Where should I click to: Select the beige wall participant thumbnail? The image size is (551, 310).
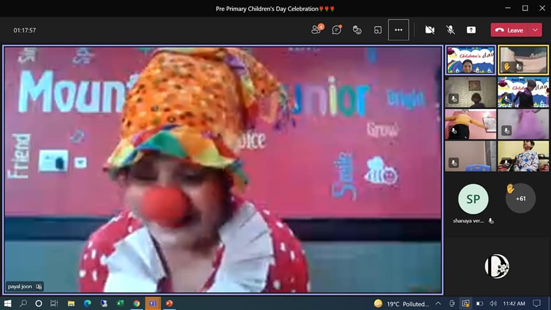(471, 156)
